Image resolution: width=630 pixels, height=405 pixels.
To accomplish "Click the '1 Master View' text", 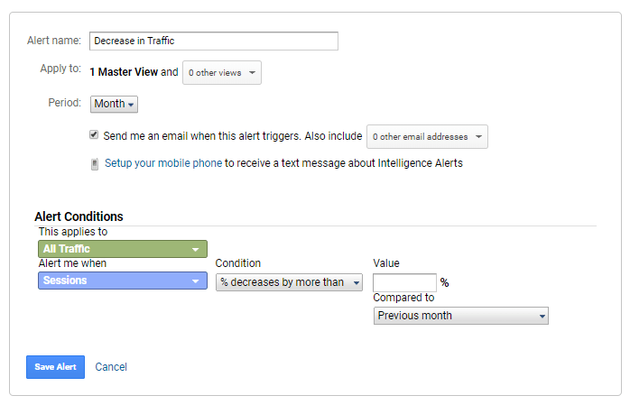I will point(124,71).
